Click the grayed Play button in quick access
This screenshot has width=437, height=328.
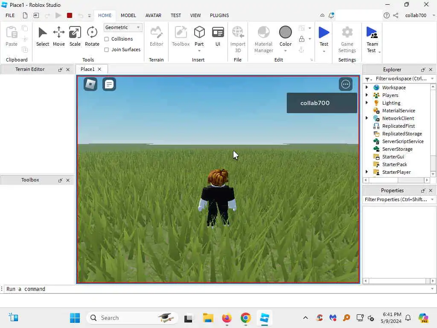point(58,15)
